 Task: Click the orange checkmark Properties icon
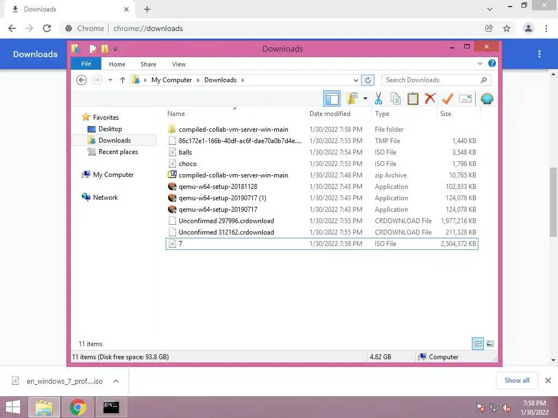pyautogui.click(x=447, y=99)
